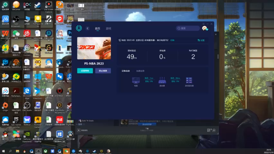Click the UU accelerator logo icon
The width and height of the screenshot is (274, 154).
tap(79, 28)
